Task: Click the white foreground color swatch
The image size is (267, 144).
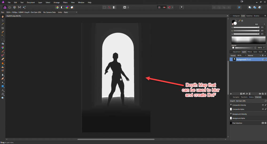Action: click(x=235, y=23)
